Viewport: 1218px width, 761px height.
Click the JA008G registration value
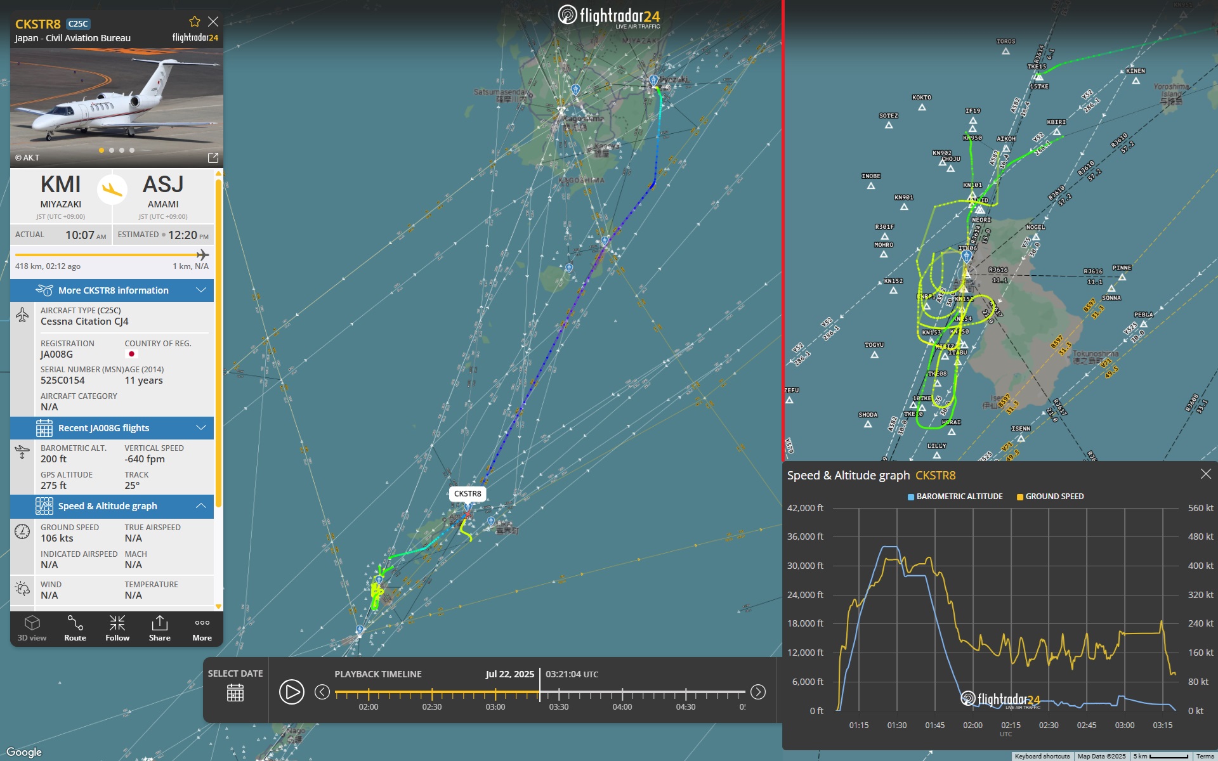click(x=56, y=354)
